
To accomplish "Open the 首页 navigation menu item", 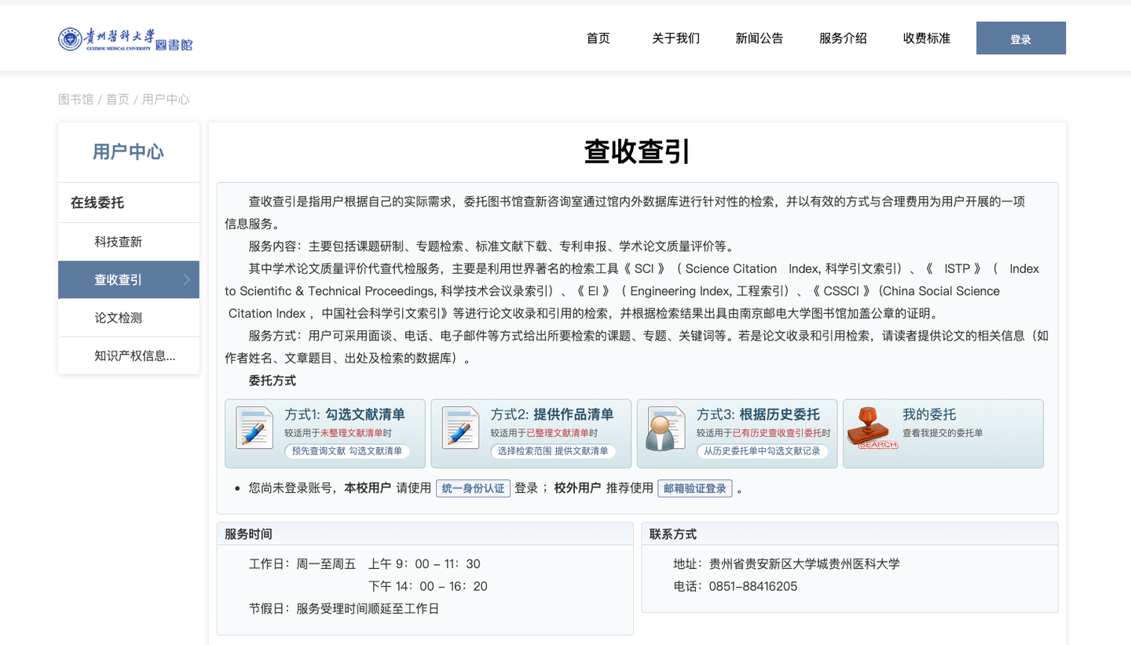I will (x=598, y=38).
